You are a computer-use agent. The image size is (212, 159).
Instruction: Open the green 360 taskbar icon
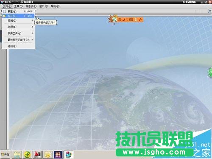[x=28, y=154]
